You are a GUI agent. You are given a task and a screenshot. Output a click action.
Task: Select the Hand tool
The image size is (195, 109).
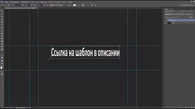point(2,61)
